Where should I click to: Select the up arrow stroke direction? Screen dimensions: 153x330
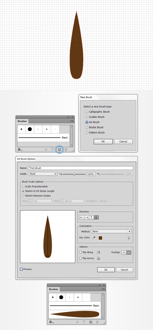92,217
